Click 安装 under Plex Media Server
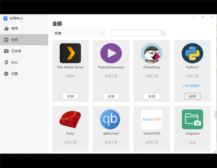Image resolution: width=217 pixels, height=168 pixels. tap(70, 96)
